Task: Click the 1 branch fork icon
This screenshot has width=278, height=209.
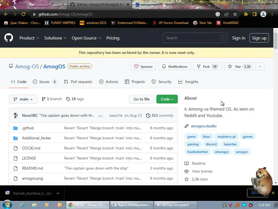Action: coord(43,99)
